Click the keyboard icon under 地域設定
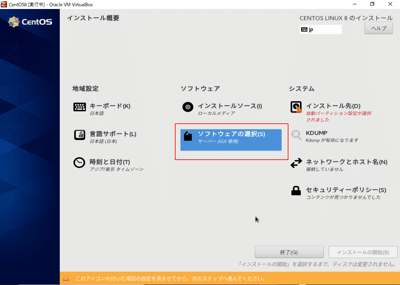The width and height of the screenshot is (400, 285). coord(80,107)
